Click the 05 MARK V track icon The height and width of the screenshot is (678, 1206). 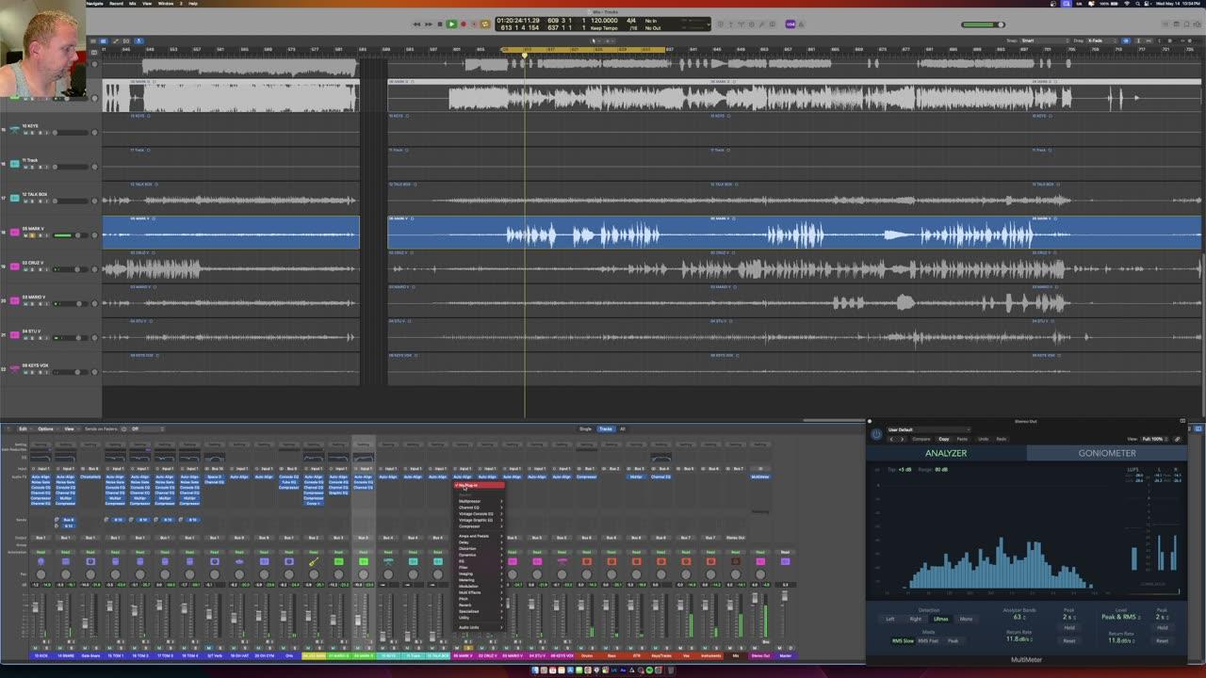(x=14, y=233)
